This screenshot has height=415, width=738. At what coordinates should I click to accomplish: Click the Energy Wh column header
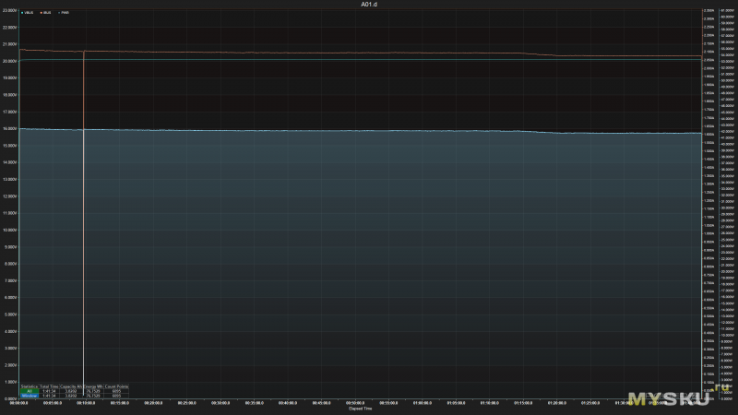pos(94,386)
